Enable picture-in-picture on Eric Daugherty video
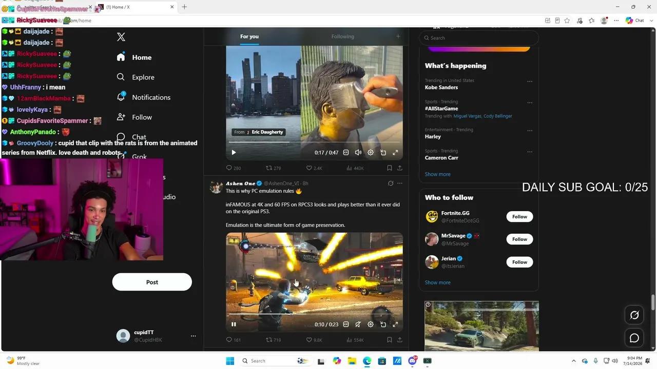657x369 pixels. tap(383, 152)
